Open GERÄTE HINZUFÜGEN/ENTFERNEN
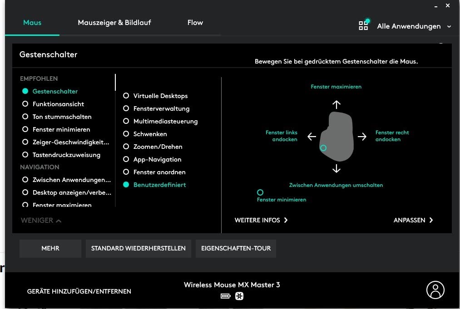This screenshot has width=460, height=309. click(79, 291)
